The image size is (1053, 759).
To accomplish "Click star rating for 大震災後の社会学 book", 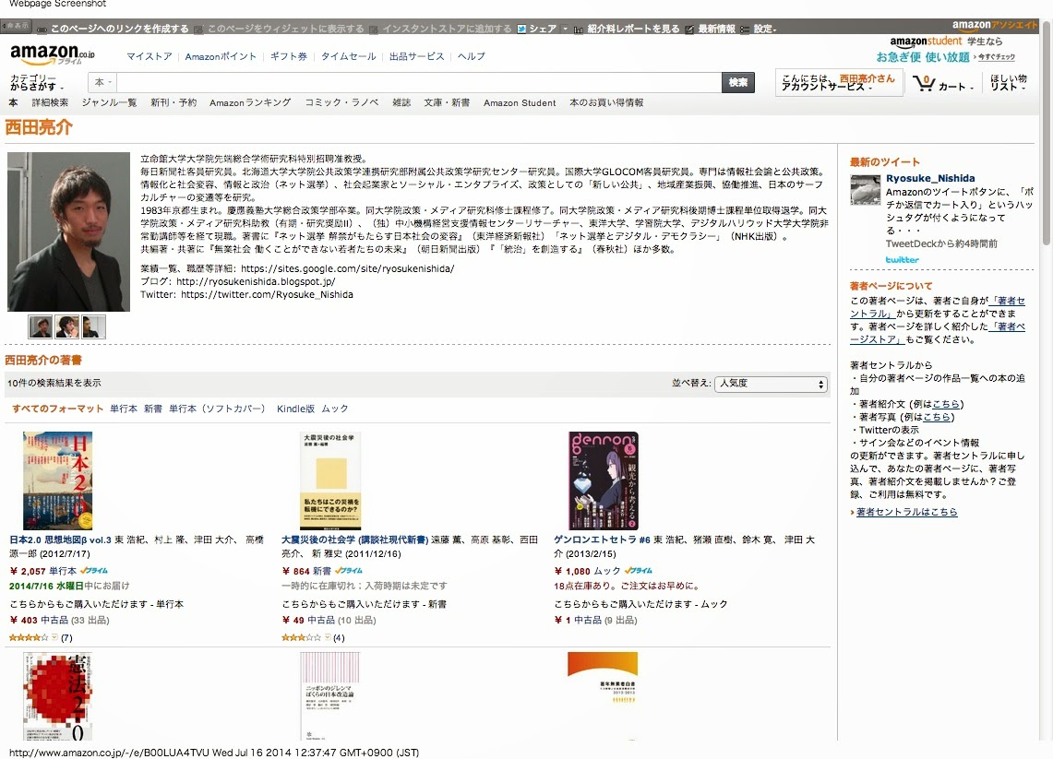I will (x=302, y=637).
